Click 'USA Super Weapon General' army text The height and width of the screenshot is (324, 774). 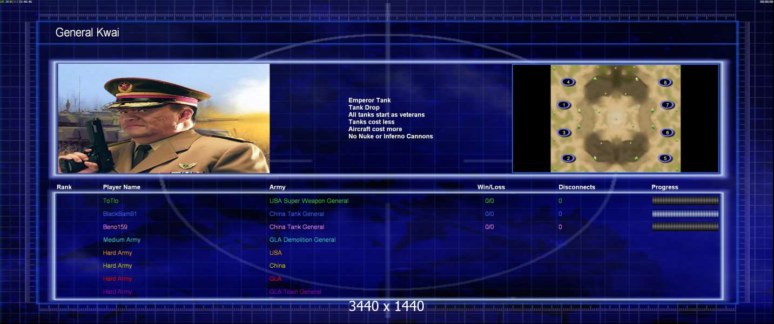coord(309,201)
